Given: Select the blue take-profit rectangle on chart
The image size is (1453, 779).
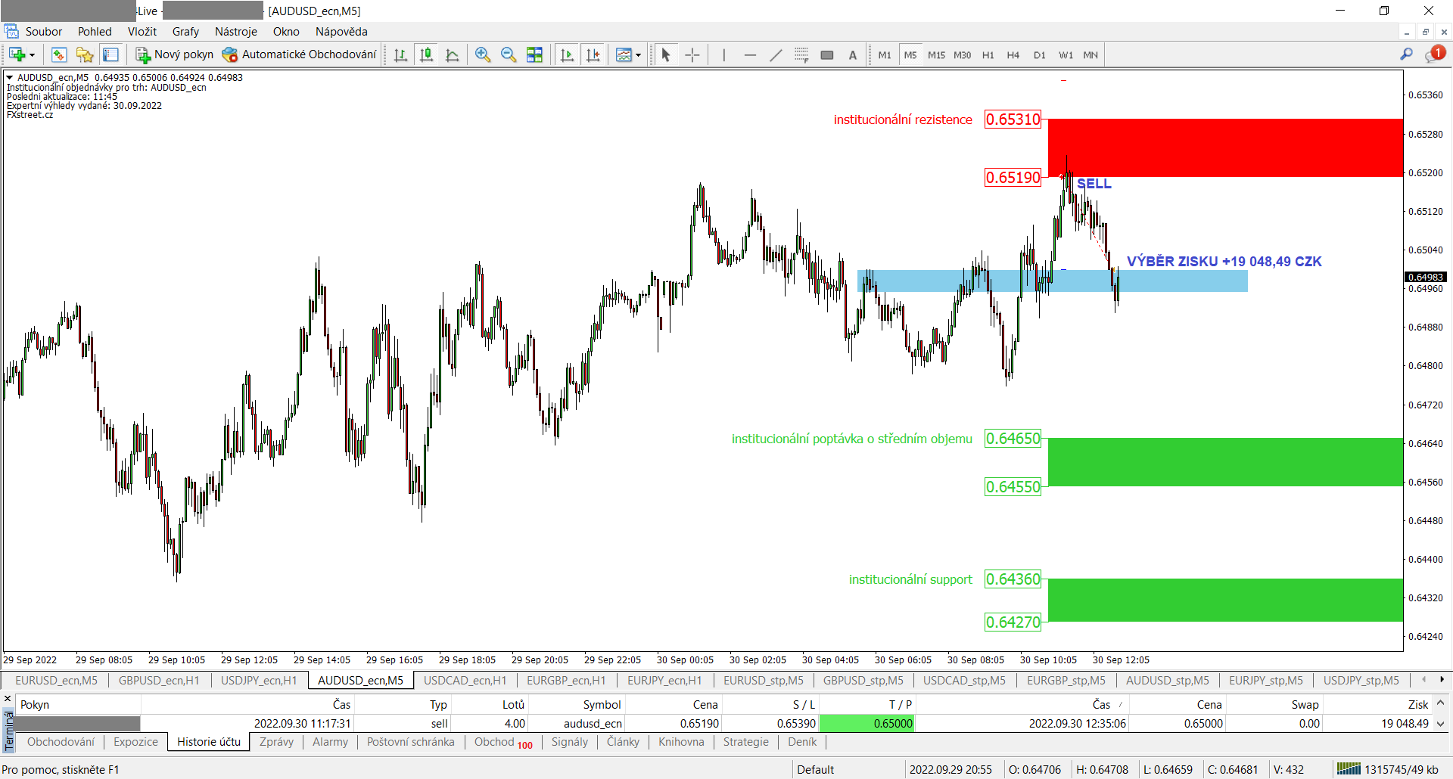Looking at the screenshot, I should [x=1052, y=281].
